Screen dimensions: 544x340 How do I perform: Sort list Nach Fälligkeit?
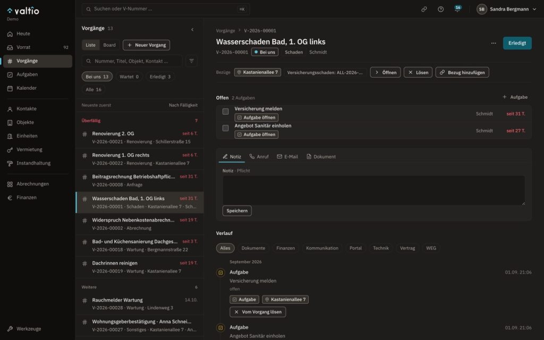click(x=183, y=105)
